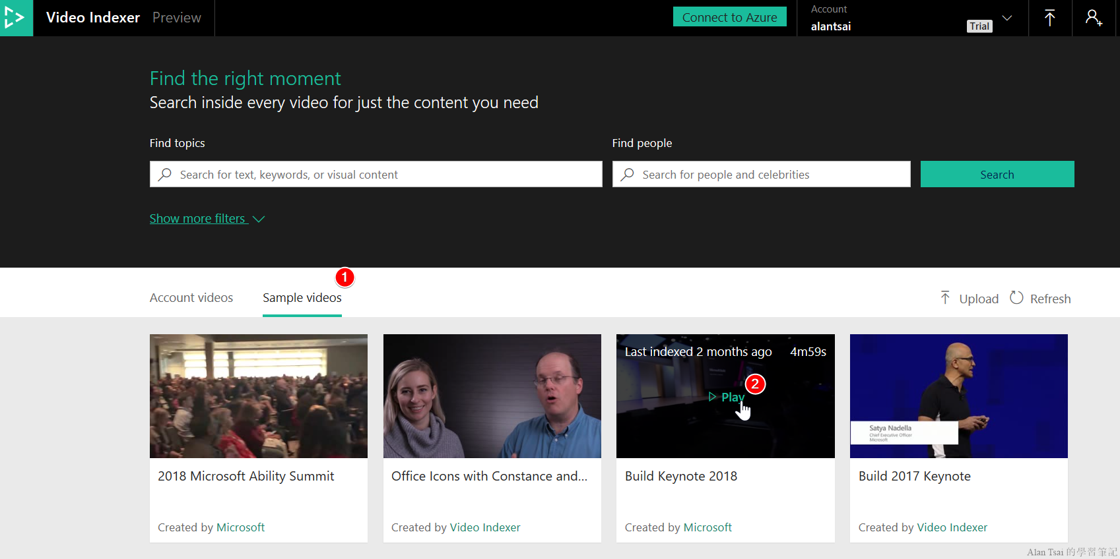Click the green Search button
The width and height of the screenshot is (1120, 559).
coord(997,174)
